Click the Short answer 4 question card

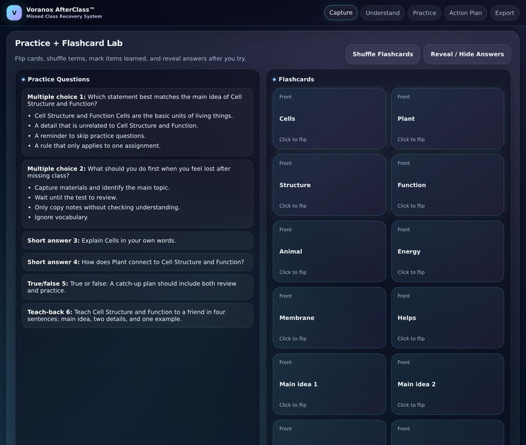(137, 262)
